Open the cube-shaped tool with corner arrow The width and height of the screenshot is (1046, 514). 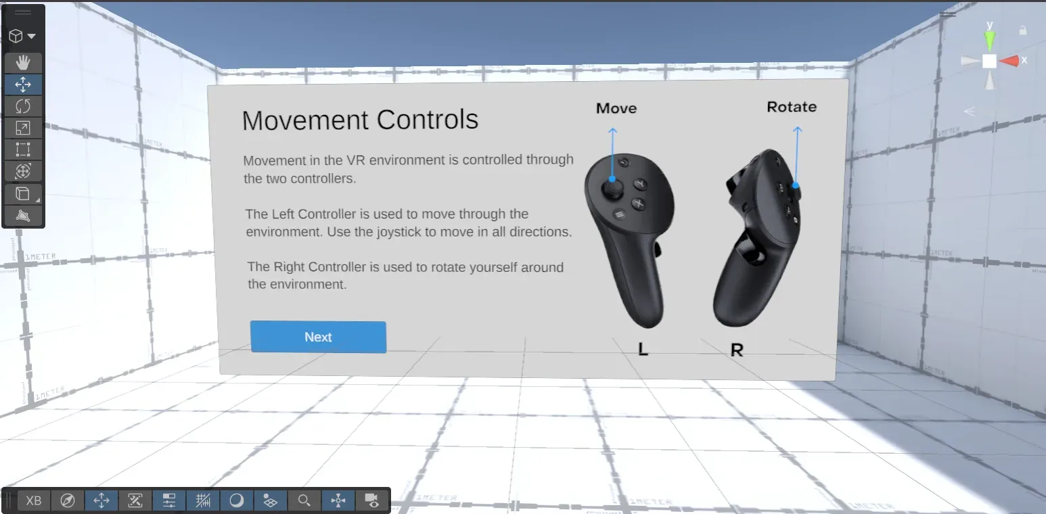pyautogui.click(x=23, y=194)
